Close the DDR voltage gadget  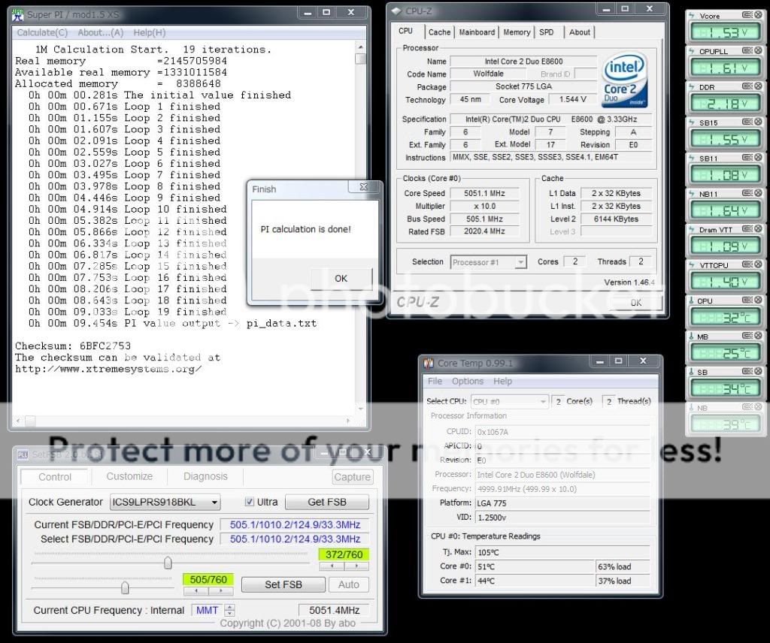point(758,86)
